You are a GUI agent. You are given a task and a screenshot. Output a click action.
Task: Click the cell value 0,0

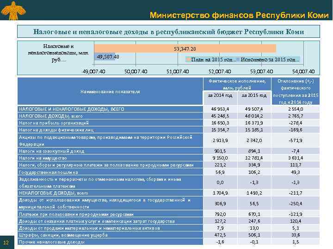pos(220,183)
